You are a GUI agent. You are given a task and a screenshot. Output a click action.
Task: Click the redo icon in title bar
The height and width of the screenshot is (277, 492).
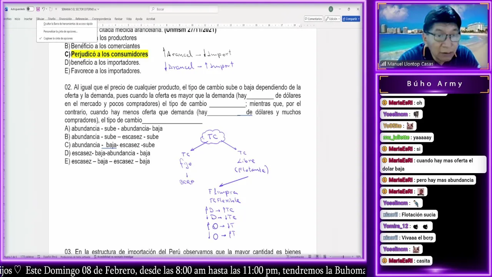[50, 9]
